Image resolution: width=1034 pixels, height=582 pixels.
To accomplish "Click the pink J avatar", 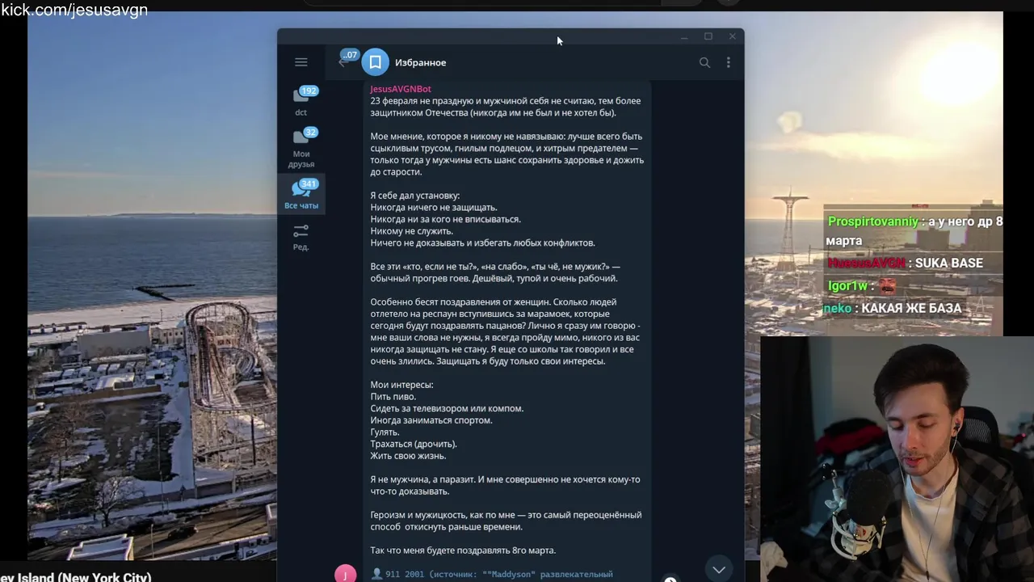I will (345, 574).
